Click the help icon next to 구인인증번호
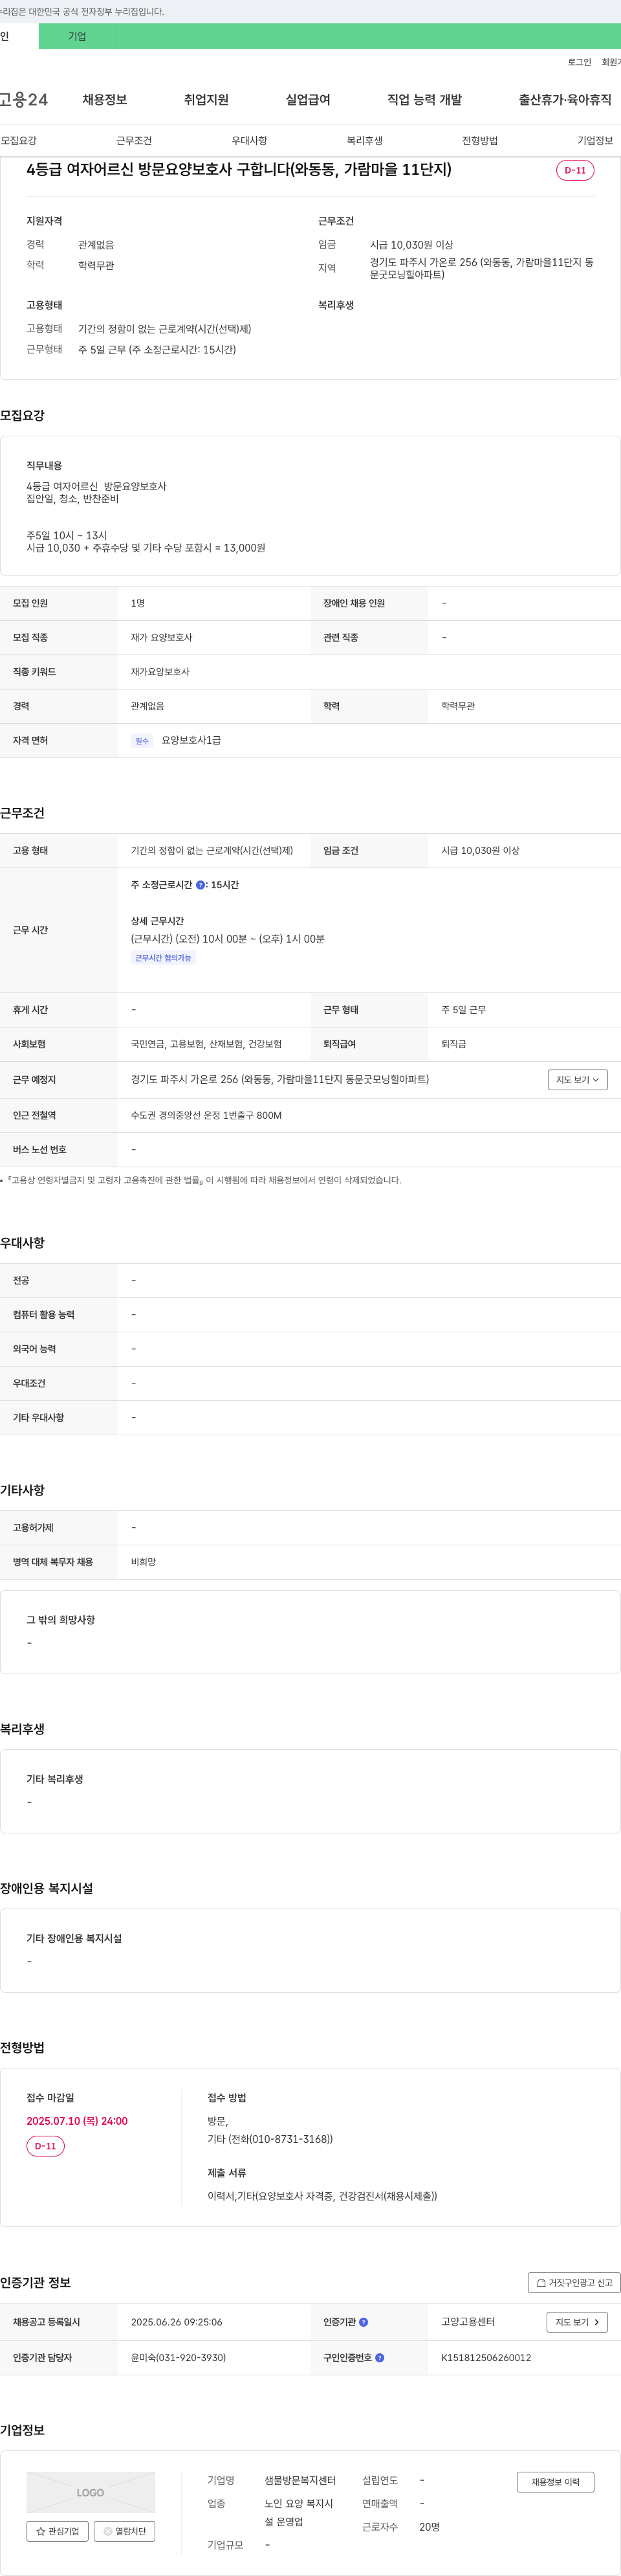621x2576 pixels. click(379, 2358)
